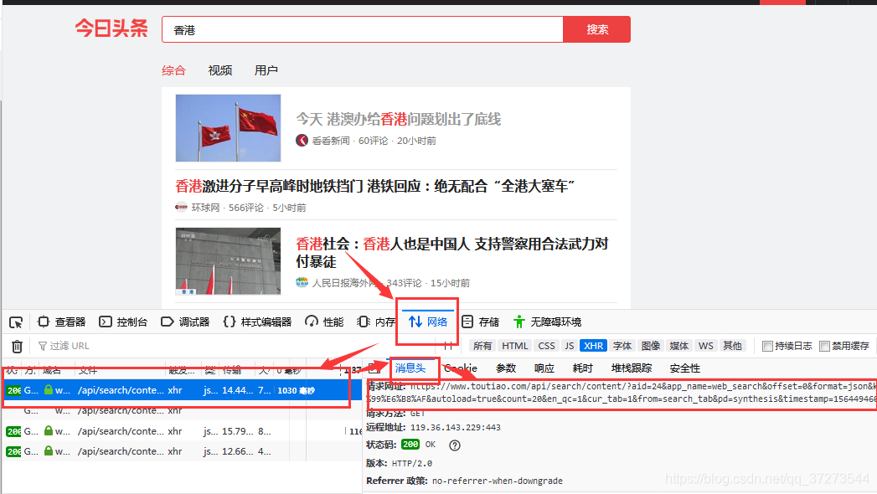Open article 香港社会：香港人也是中国人
The width and height of the screenshot is (877, 494).
[452, 252]
